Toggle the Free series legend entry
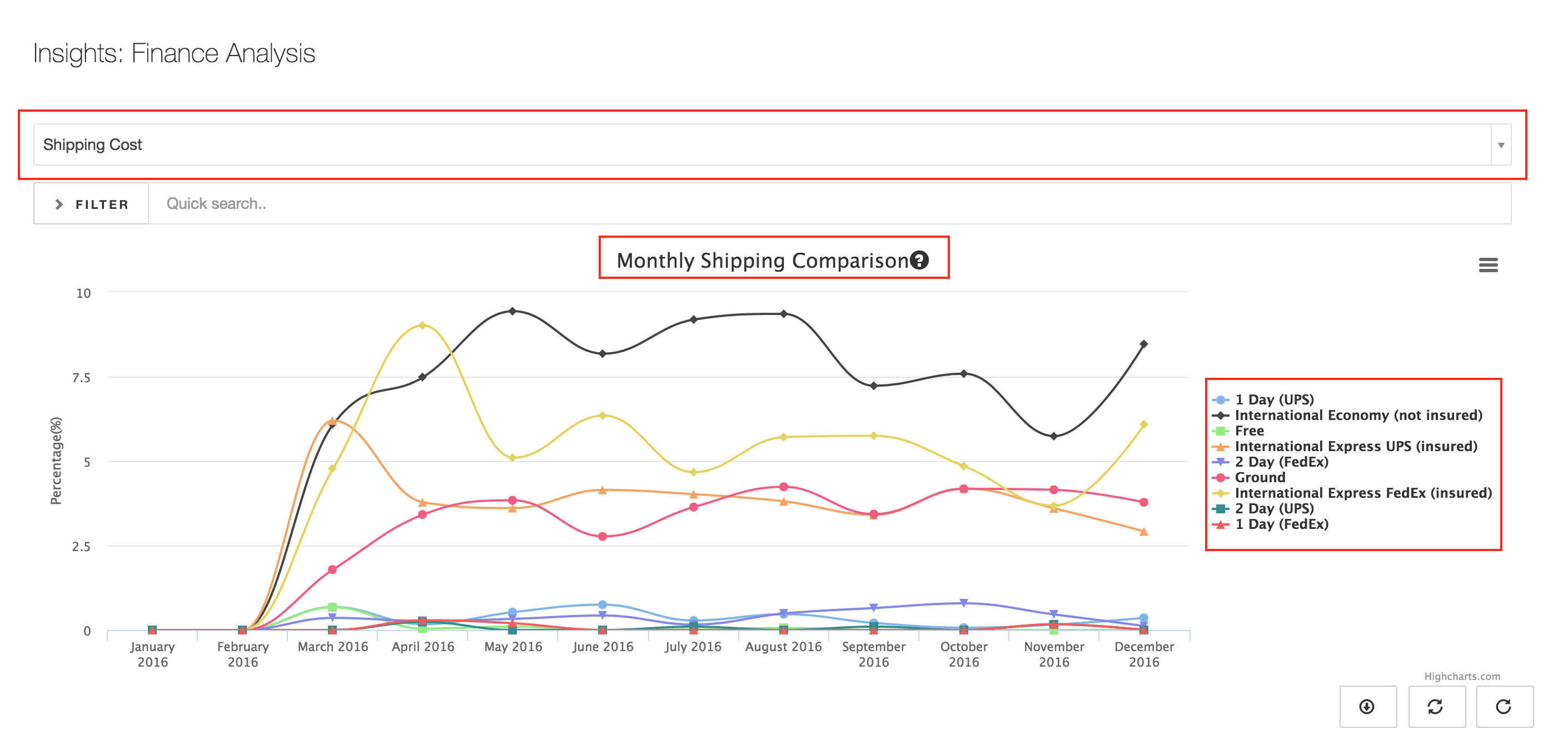1543x750 pixels. pyautogui.click(x=1249, y=431)
